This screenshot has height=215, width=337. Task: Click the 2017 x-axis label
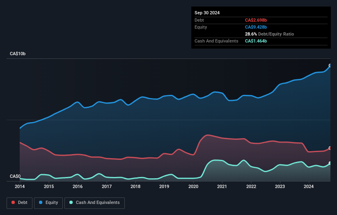(x=107, y=186)
